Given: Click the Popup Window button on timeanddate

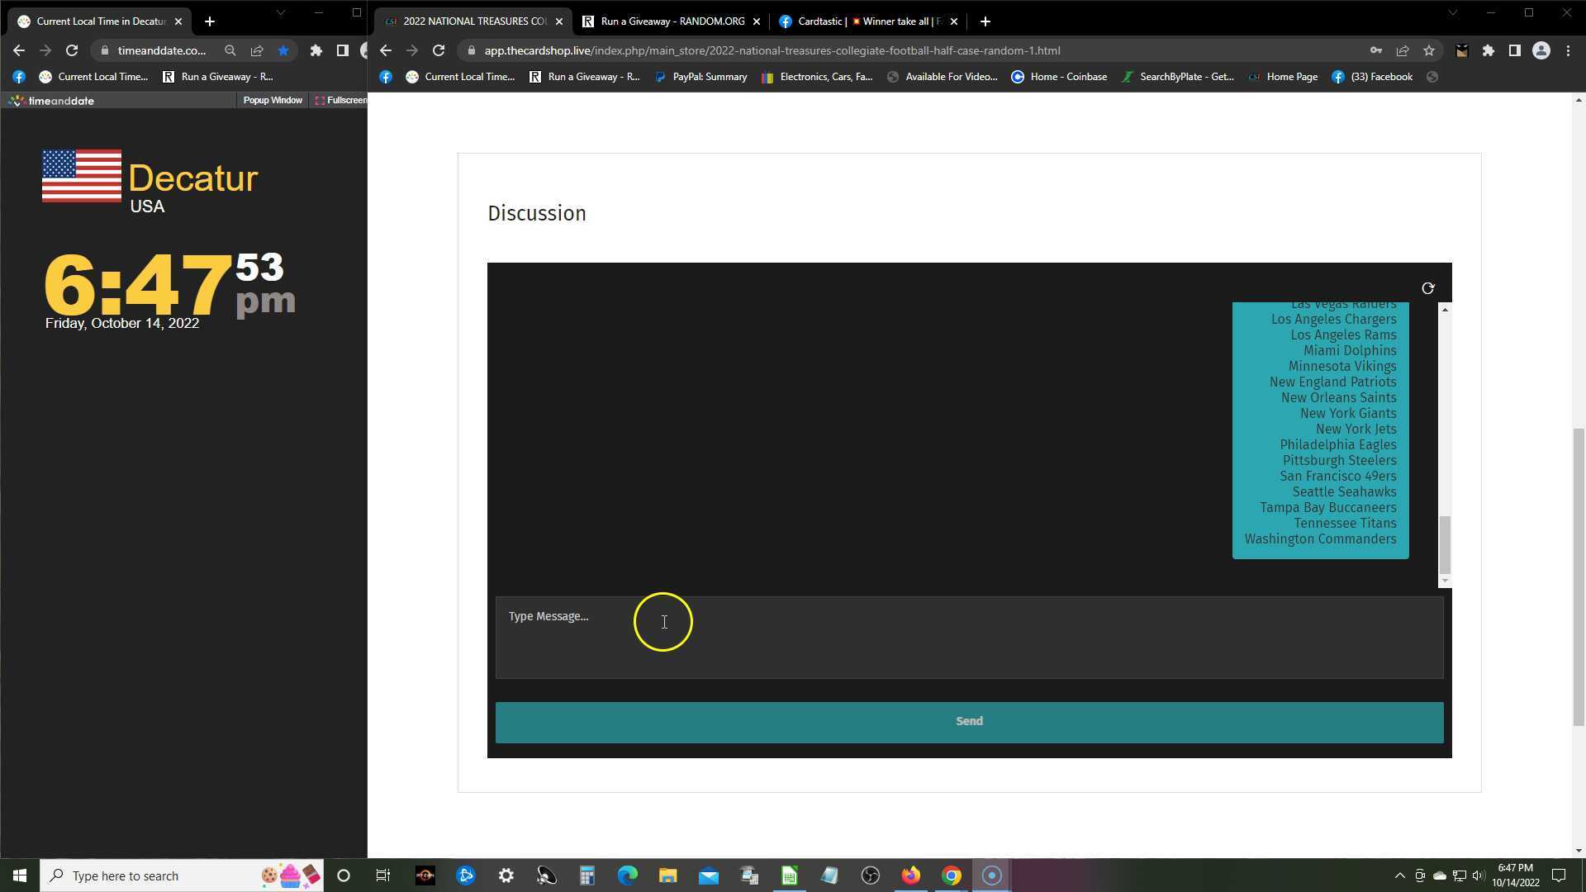Looking at the screenshot, I should pyautogui.click(x=273, y=100).
